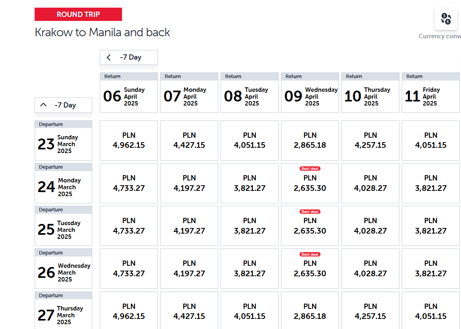Select Departure 27 Thursday March header

click(63, 310)
